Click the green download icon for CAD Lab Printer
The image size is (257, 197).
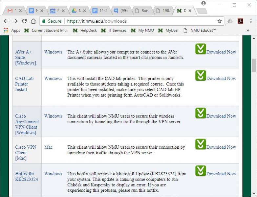click(201, 76)
